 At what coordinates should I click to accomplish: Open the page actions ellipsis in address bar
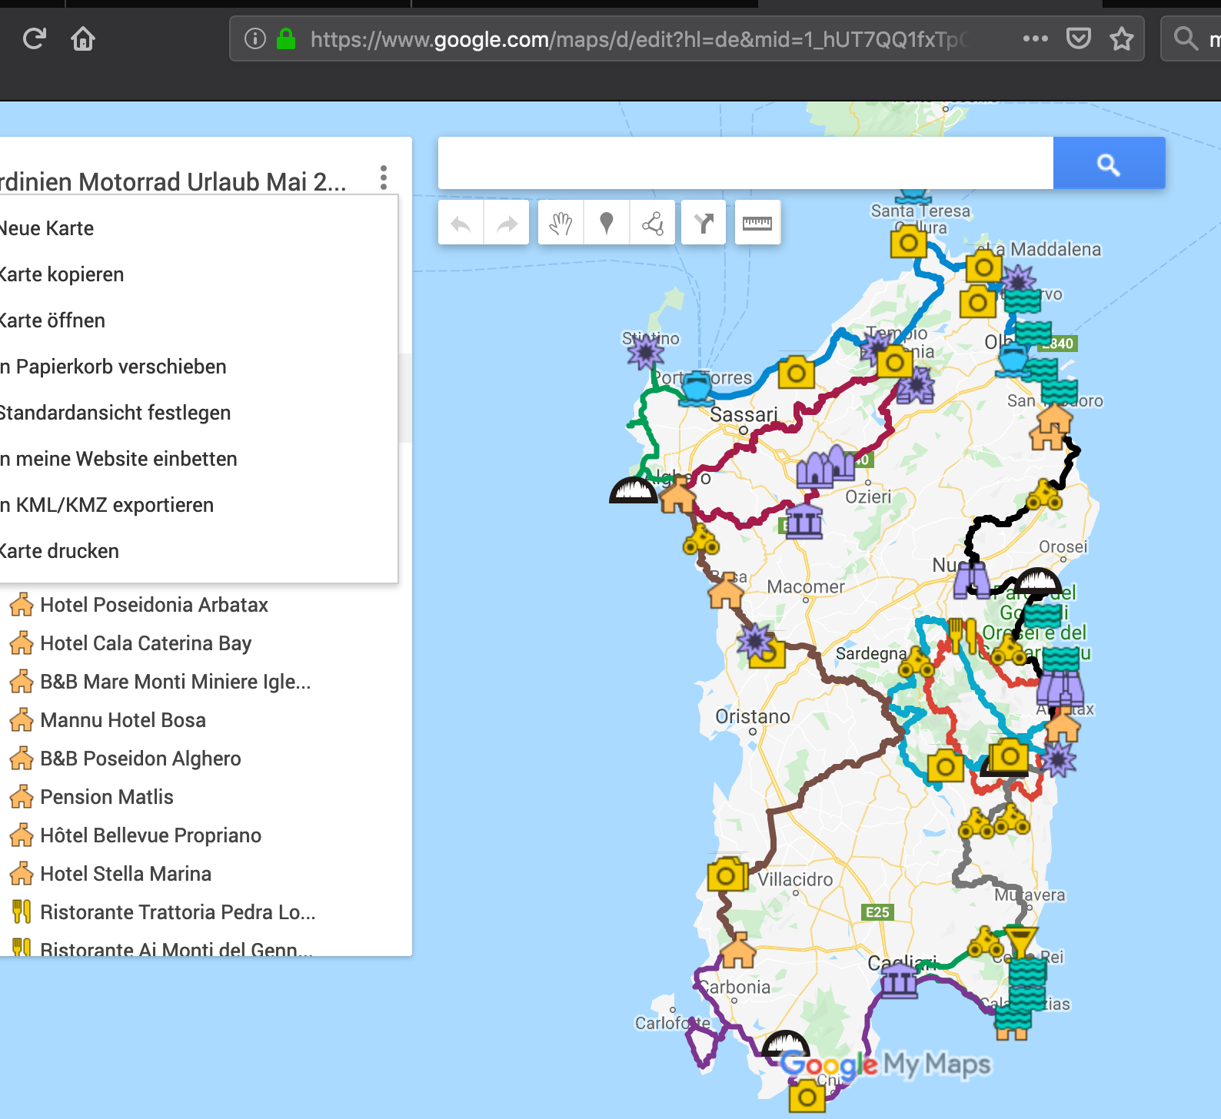coord(1035,38)
